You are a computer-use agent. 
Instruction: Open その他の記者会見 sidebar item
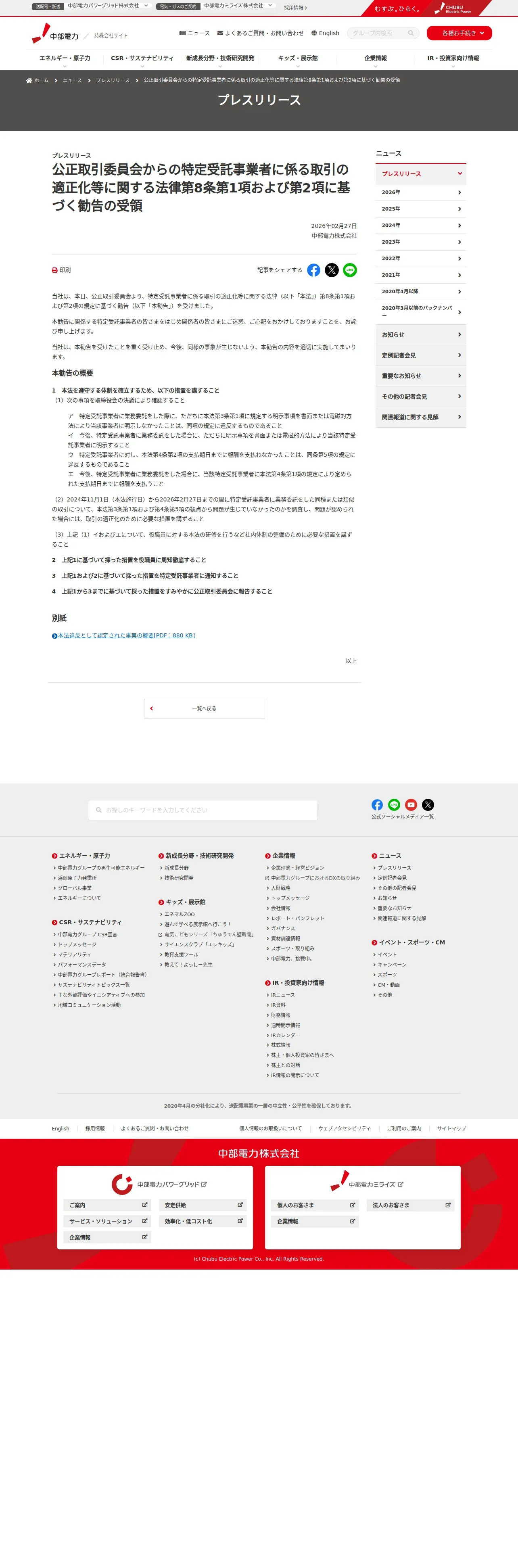tap(420, 396)
